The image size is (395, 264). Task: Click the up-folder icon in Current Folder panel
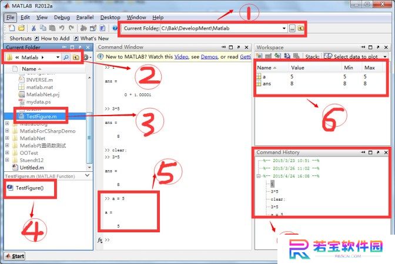[76, 57]
